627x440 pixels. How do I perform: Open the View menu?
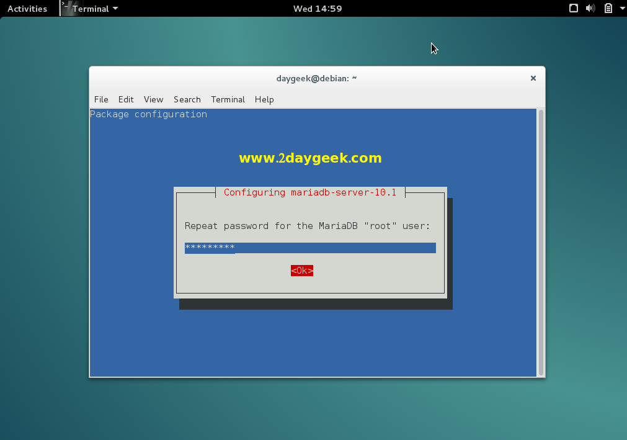pos(154,99)
